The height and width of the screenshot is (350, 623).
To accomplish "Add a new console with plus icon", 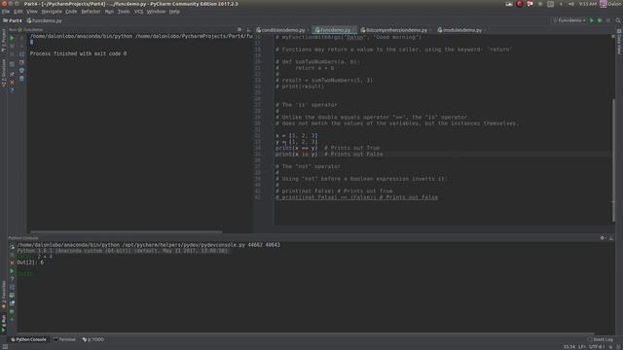I will point(12,320).
